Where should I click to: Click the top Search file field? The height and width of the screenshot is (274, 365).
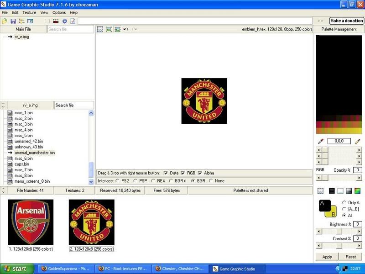point(71,29)
